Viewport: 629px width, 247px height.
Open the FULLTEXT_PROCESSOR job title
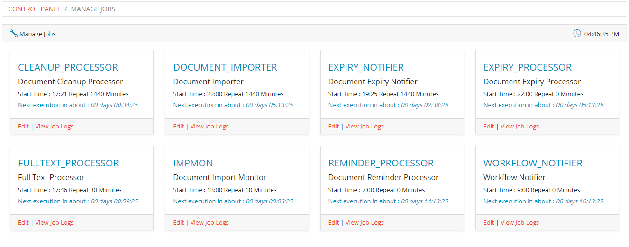pyautogui.click(x=68, y=163)
